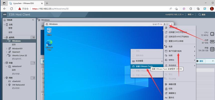Add this page to favorites star icon

pyautogui.click(x=176, y=9)
